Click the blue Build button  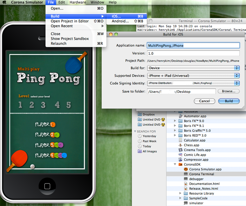click(229, 101)
